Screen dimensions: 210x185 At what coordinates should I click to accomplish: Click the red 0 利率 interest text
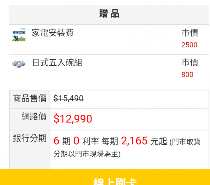pyautogui.click(x=86, y=141)
